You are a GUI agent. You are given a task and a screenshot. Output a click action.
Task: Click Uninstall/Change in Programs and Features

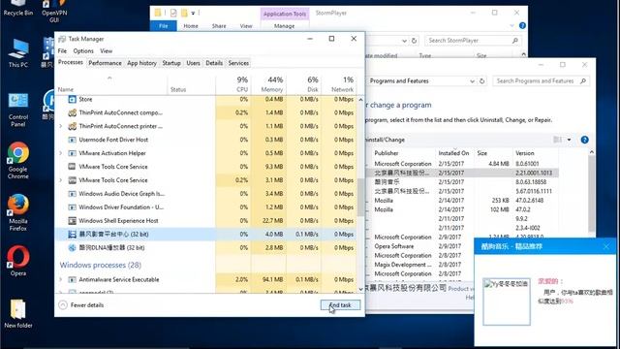(x=385, y=140)
